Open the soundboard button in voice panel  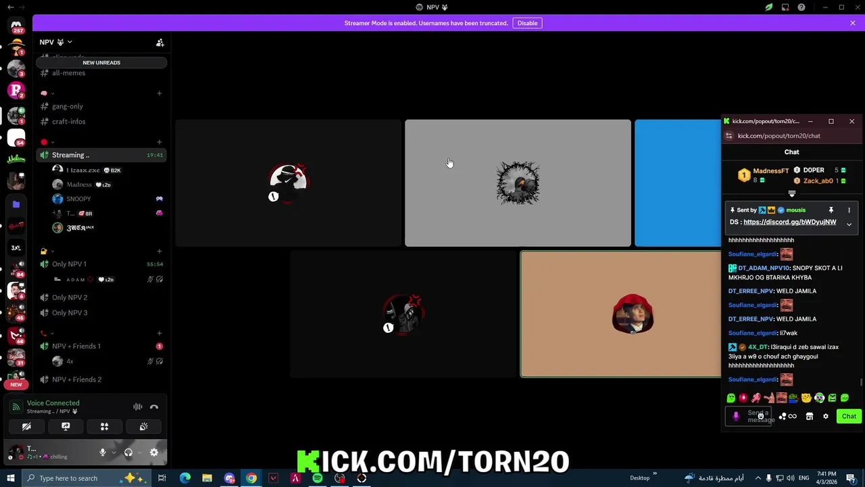(x=143, y=427)
